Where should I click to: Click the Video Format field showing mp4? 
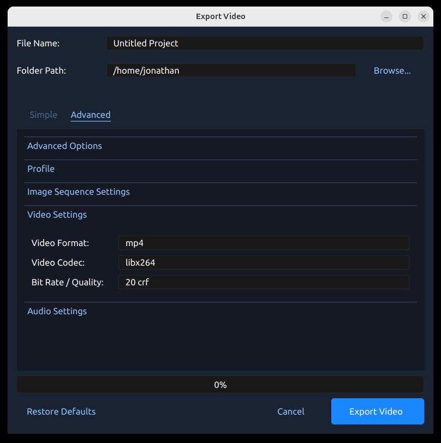click(x=264, y=243)
